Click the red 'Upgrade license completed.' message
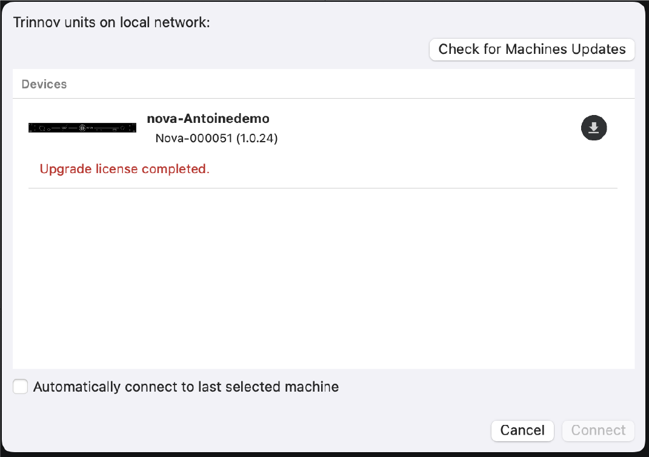649x457 pixels. click(x=124, y=169)
